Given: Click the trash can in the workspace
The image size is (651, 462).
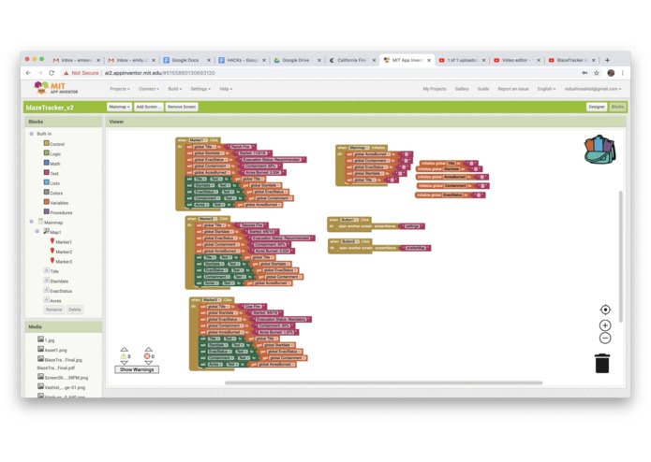Looking at the screenshot, I should point(602,363).
